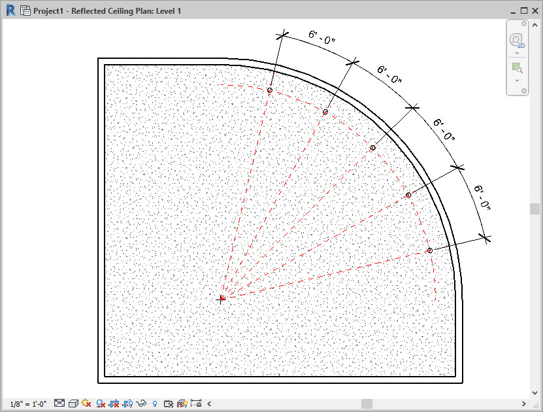Click the Show Analytical Model icon
Screen dimensions: 543x412
pos(182,403)
